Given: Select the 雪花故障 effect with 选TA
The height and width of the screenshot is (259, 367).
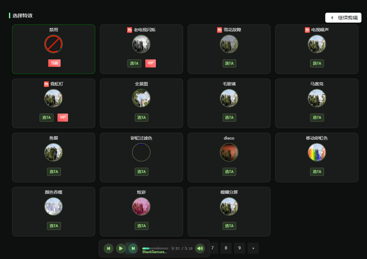Looking at the screenshot, I should click(x=229, y=63).
